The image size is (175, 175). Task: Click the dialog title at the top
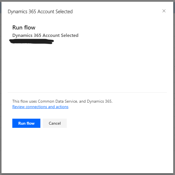tap(40, 11)
